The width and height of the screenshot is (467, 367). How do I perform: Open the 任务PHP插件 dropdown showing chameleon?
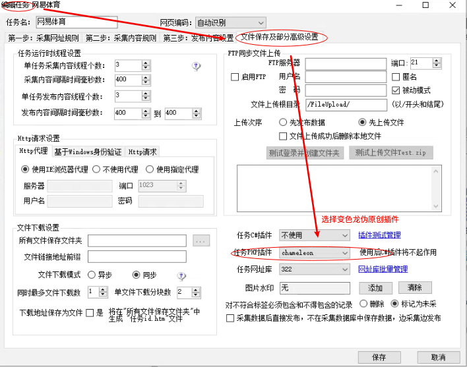click(314, 253)
